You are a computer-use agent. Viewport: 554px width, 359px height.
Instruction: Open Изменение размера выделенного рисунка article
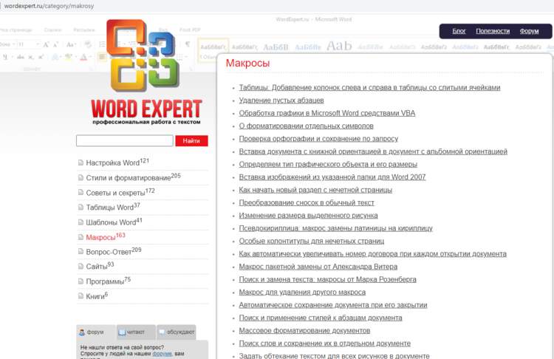308,215
